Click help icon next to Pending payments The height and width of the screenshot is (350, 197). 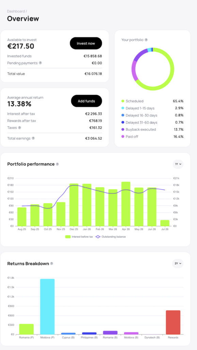click(40, 63)
